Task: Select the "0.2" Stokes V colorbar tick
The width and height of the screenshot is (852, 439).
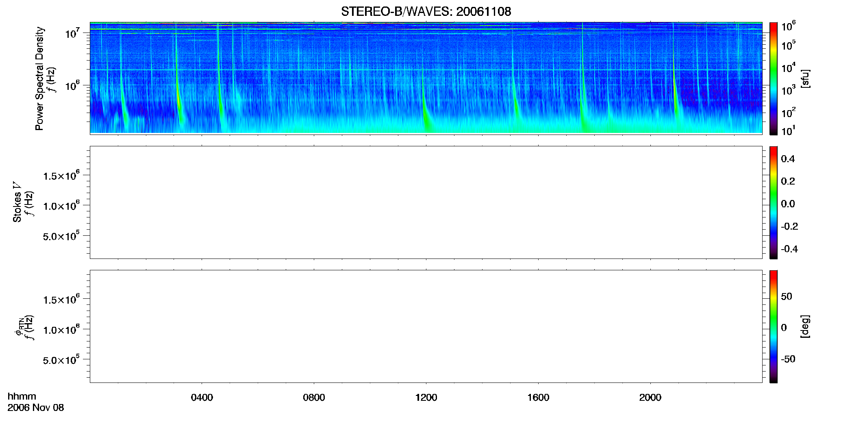Action: click(788, 181)
